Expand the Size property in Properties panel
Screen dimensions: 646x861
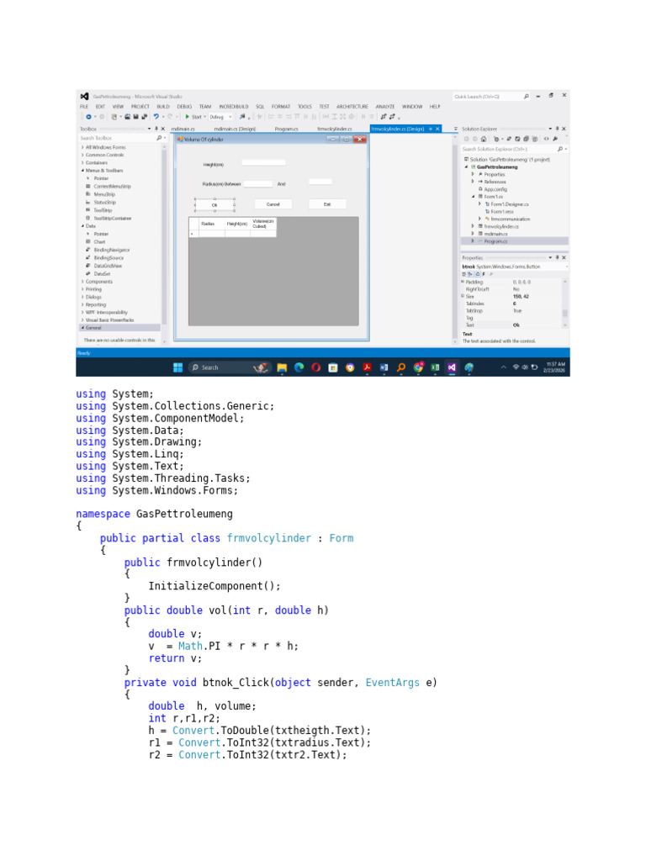463,296
